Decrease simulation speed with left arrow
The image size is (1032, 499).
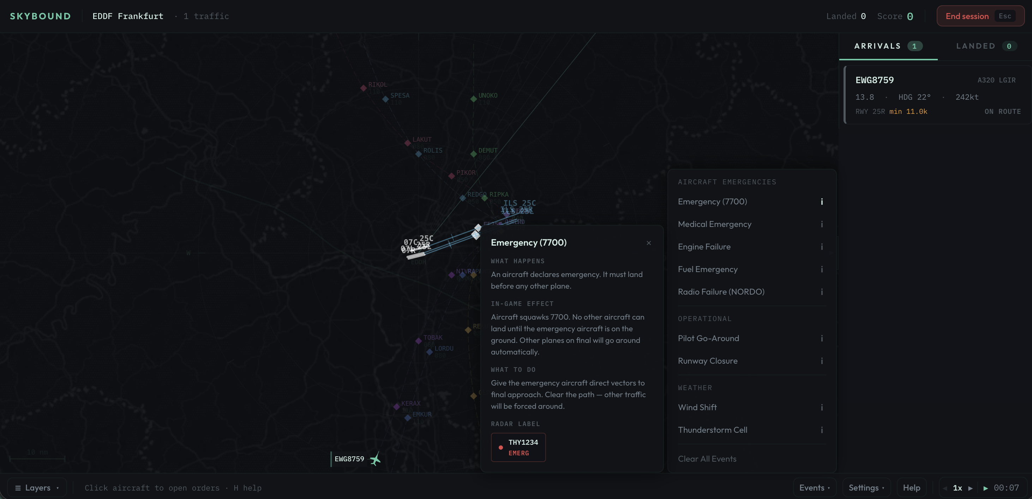(945, 488)
